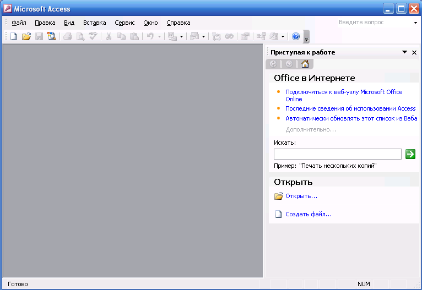Open Последние сведения об использовании Access link
This screenshot has height=290, width=422.
[350, 108]
